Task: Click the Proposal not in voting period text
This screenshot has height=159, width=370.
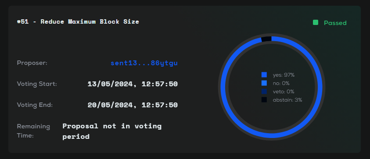Action: click(112, 131)
